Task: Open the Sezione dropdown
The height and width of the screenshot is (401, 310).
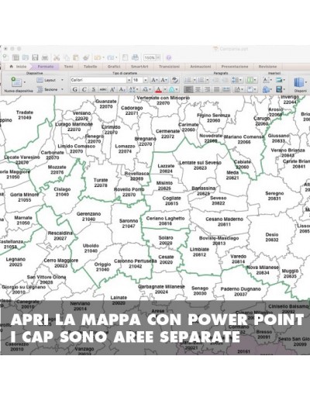Action: 50,89
